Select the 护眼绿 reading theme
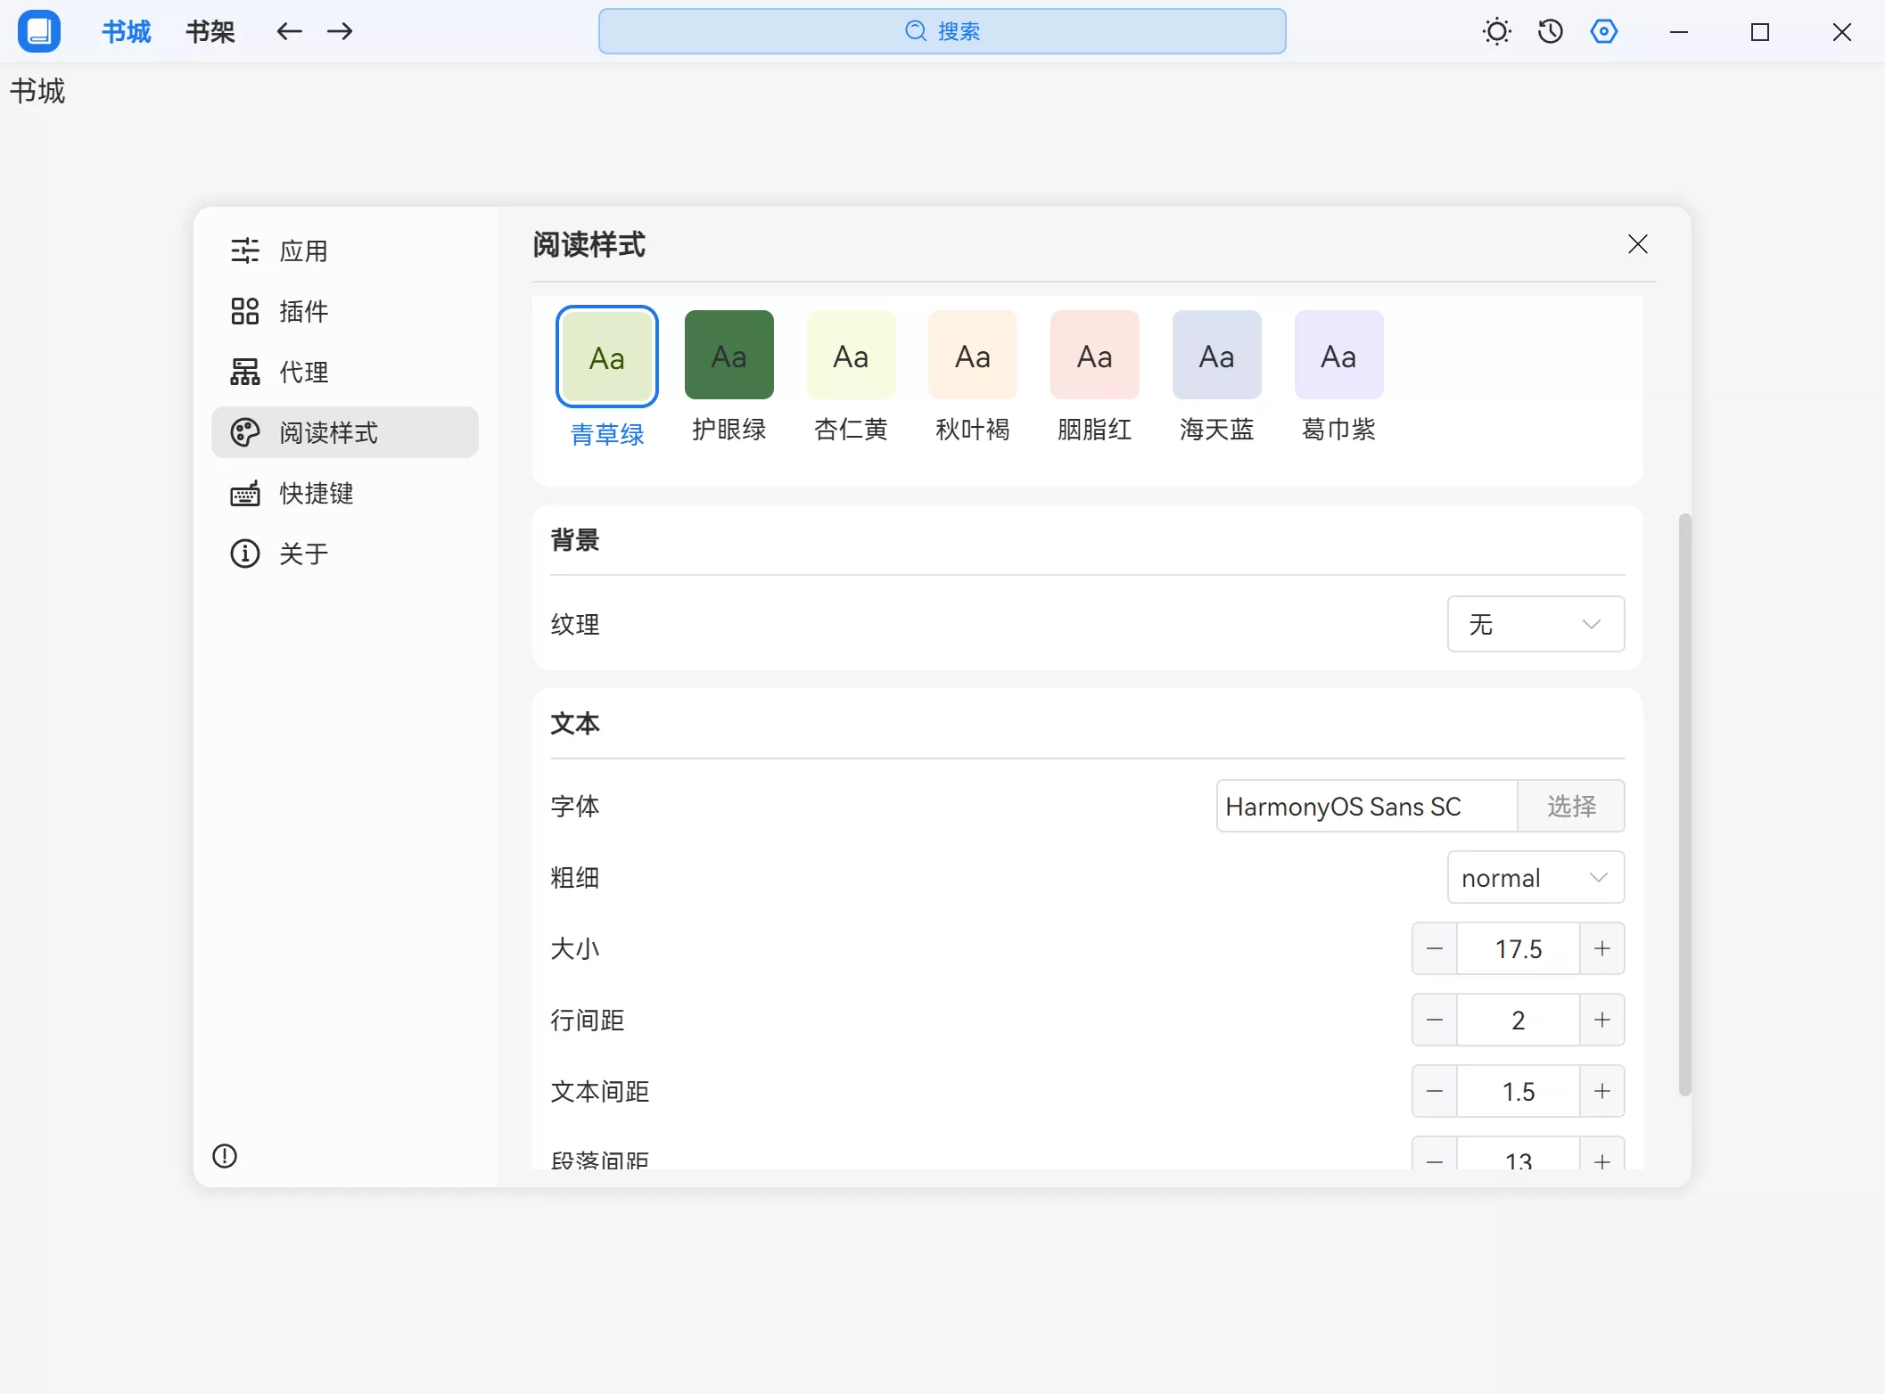 [x=728, y=355]
